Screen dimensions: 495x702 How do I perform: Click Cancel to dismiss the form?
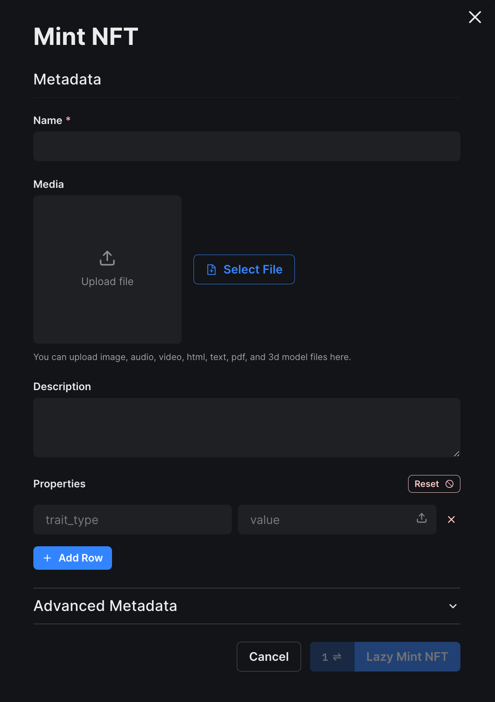tap(269, 656)
